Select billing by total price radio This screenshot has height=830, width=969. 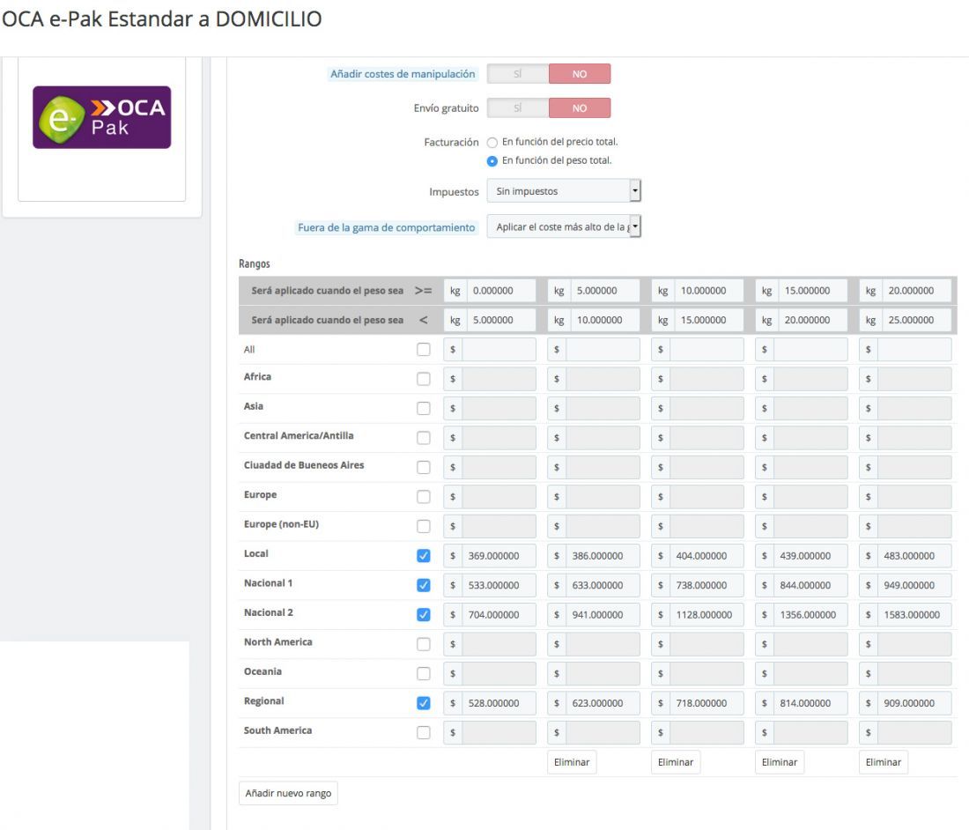(492, 142)
